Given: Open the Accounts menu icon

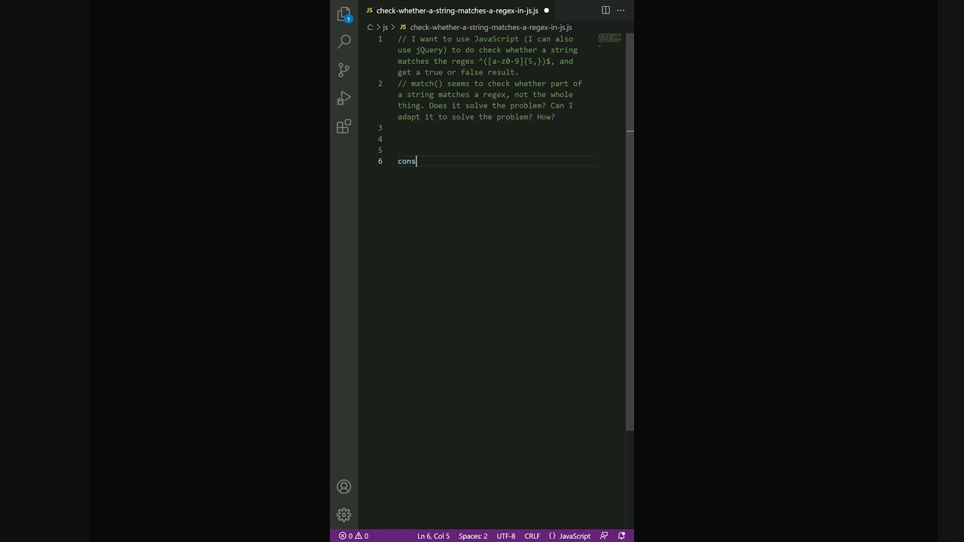Looking at the screenshot, I should coord(344,487).
